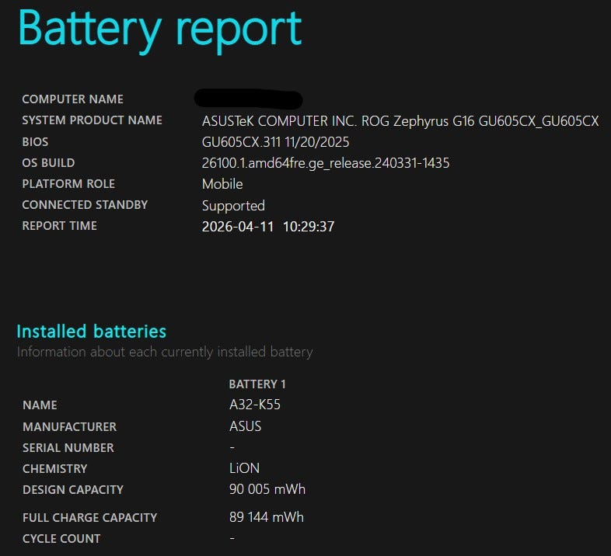This screenshot has height=556, width=611.
Task: Click the CONNECTED STANDBY label
Action: coord(85,205)
